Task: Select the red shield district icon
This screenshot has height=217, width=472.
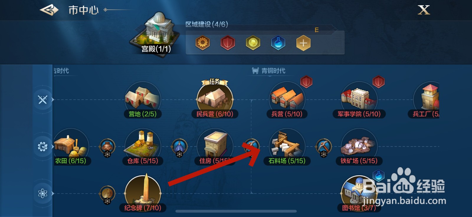Action: tap(228, 43)
